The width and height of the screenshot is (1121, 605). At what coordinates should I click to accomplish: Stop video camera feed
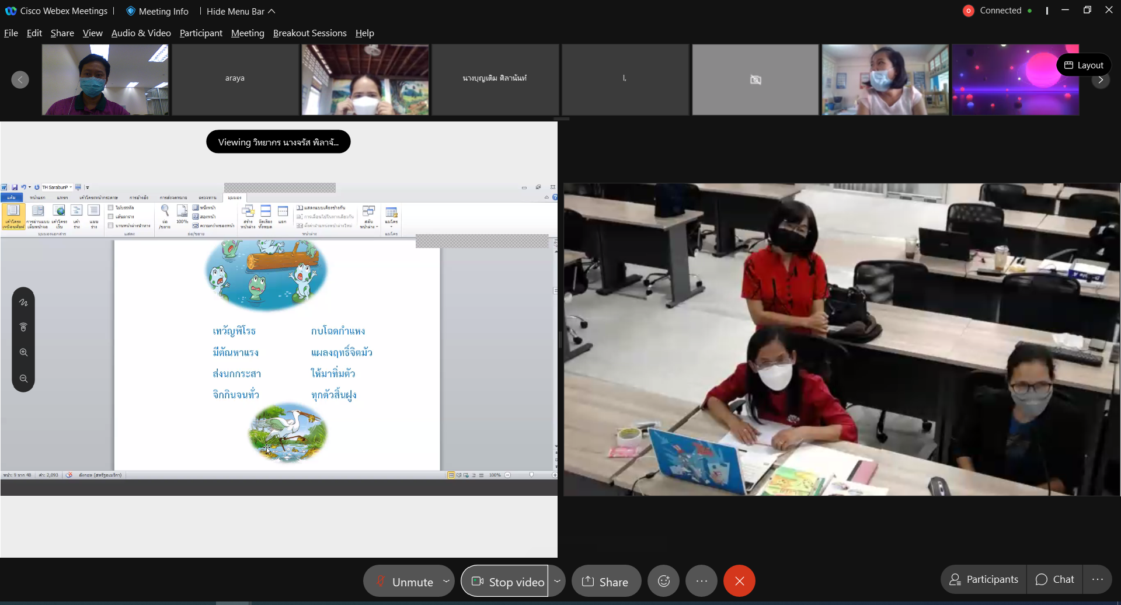(x=507, y=582)
